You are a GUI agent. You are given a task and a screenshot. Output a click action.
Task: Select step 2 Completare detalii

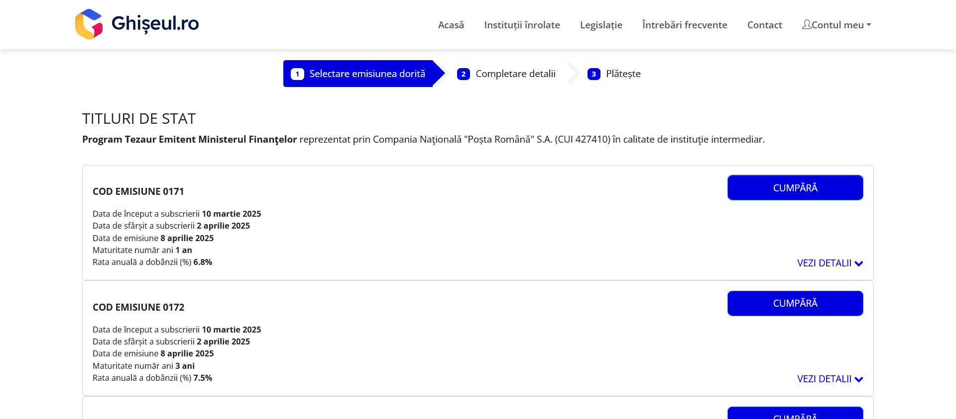click(x=506, y=74)
